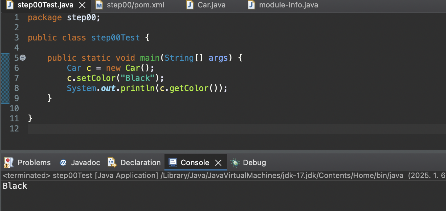Image resolution: width=446 pixels, height=211 pixels.
Task: Click the getColor call on line 8
Action: click(x=188, y=88)
